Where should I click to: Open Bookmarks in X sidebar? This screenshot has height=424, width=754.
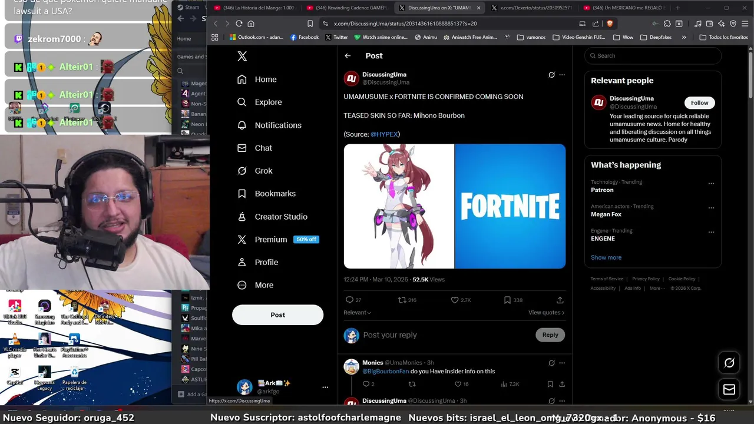point(266,194)
